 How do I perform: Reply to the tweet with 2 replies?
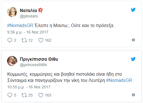(10, 40)
